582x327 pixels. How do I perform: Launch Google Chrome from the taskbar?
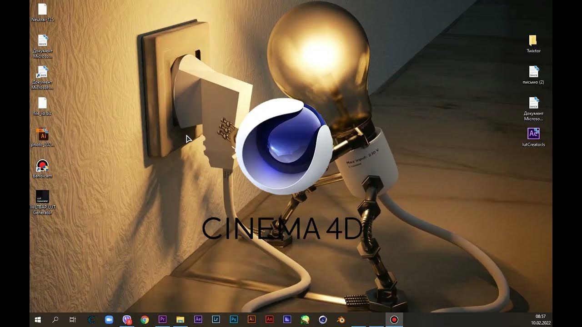(x=145, y=320)
